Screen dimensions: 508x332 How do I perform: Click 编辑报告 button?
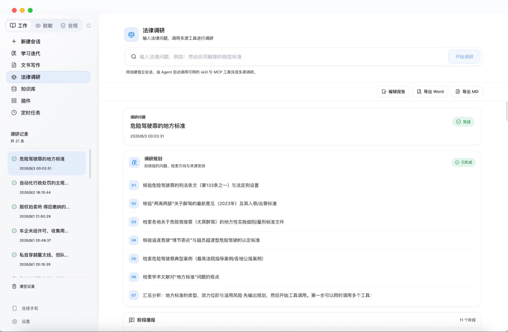coord(393,92)
